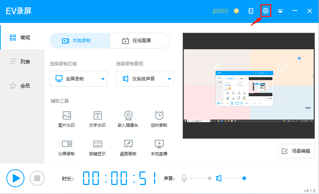Switch to the 列表 sidebar tab
319x194 pixels.
(x=22, y=62)
